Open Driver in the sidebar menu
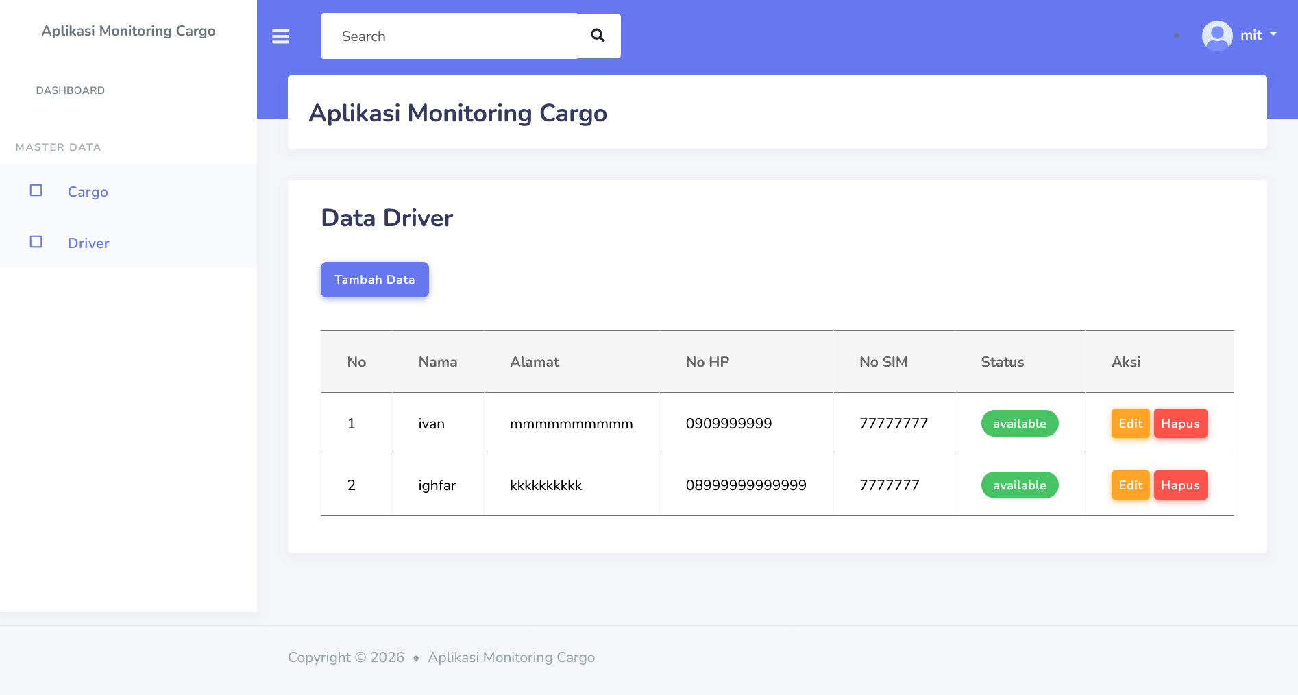 click(x=88, y=243)
